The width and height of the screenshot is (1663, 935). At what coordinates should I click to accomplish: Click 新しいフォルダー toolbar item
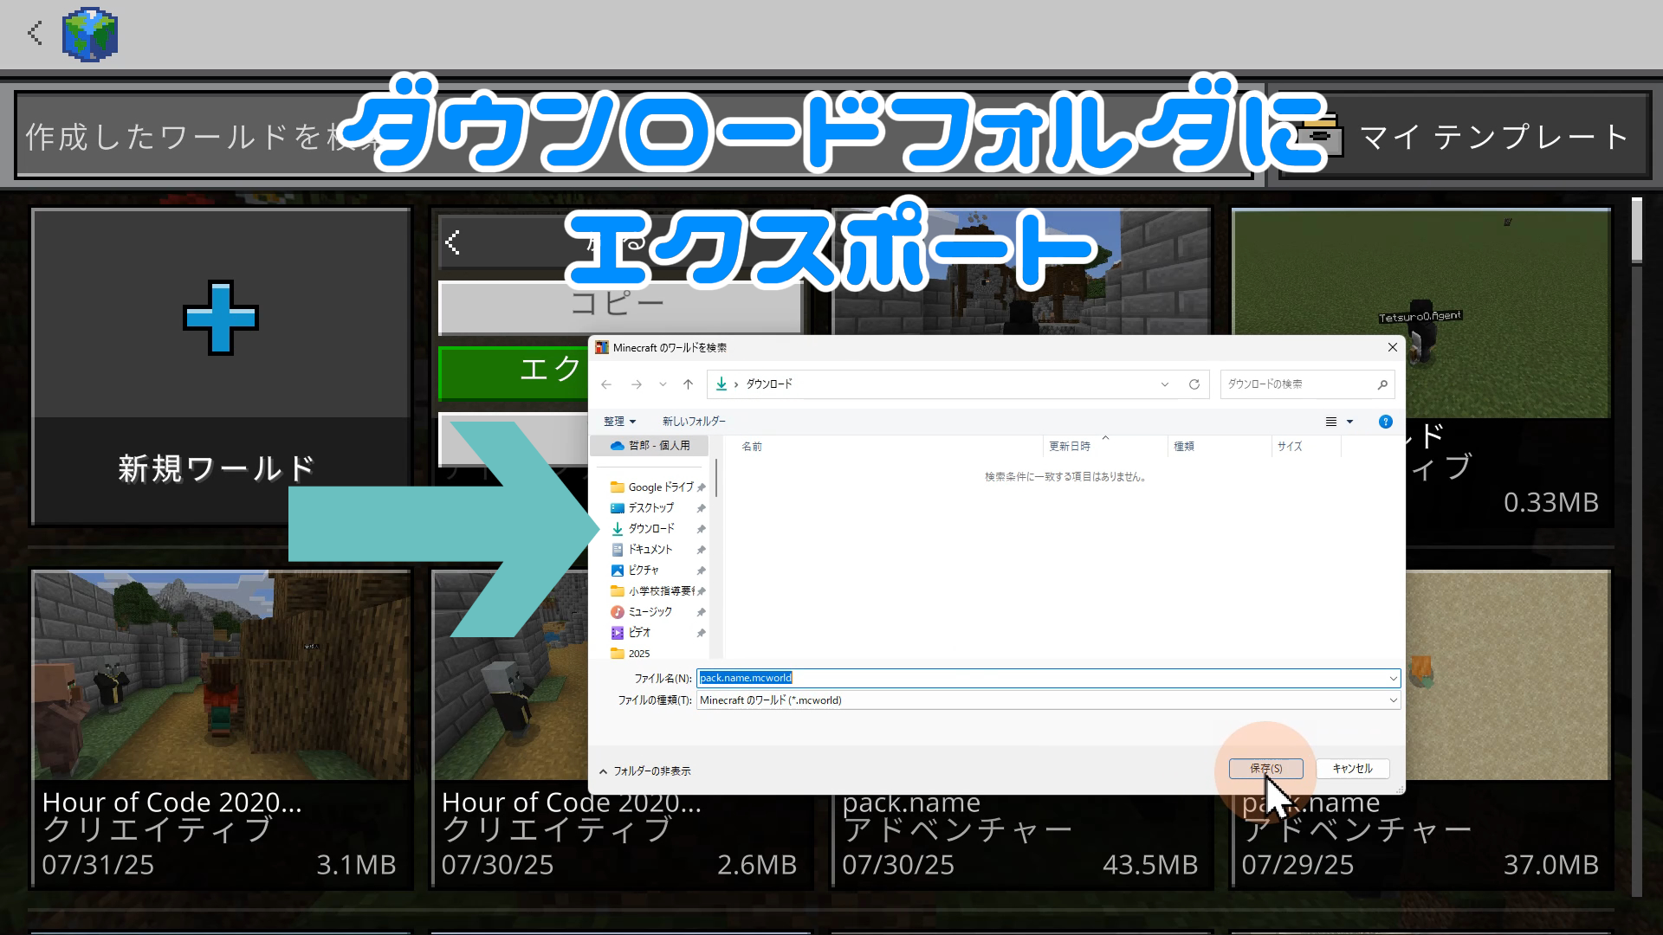[x=694, y=422]
